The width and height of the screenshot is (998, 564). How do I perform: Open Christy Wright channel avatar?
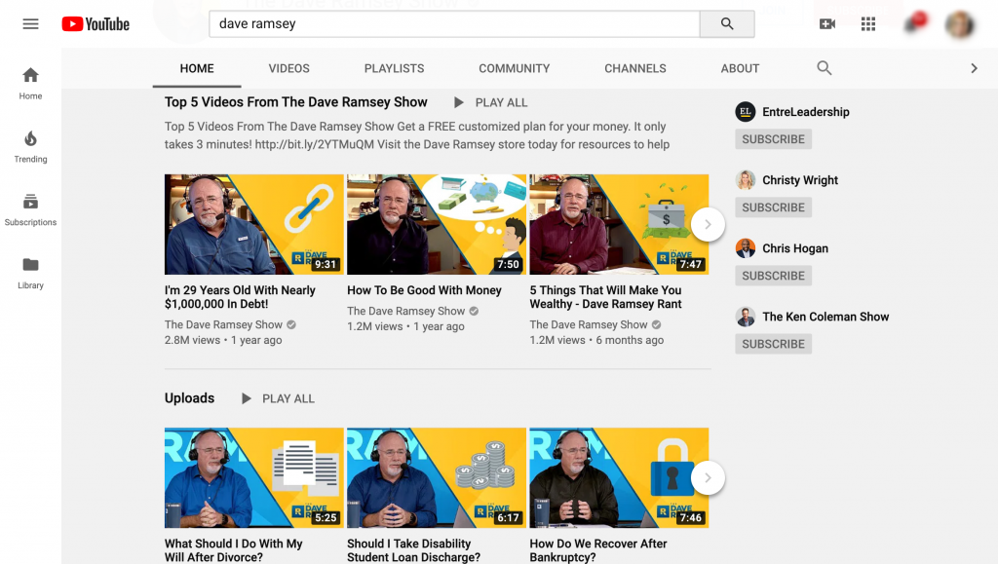point(746,180)
